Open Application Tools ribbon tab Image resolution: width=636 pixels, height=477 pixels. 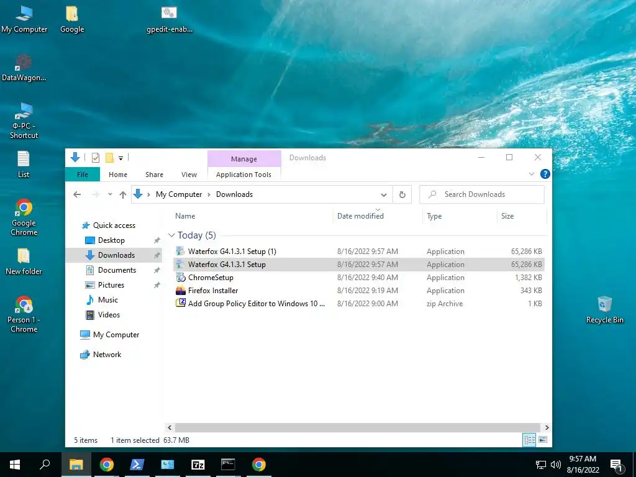click(243, 175)
